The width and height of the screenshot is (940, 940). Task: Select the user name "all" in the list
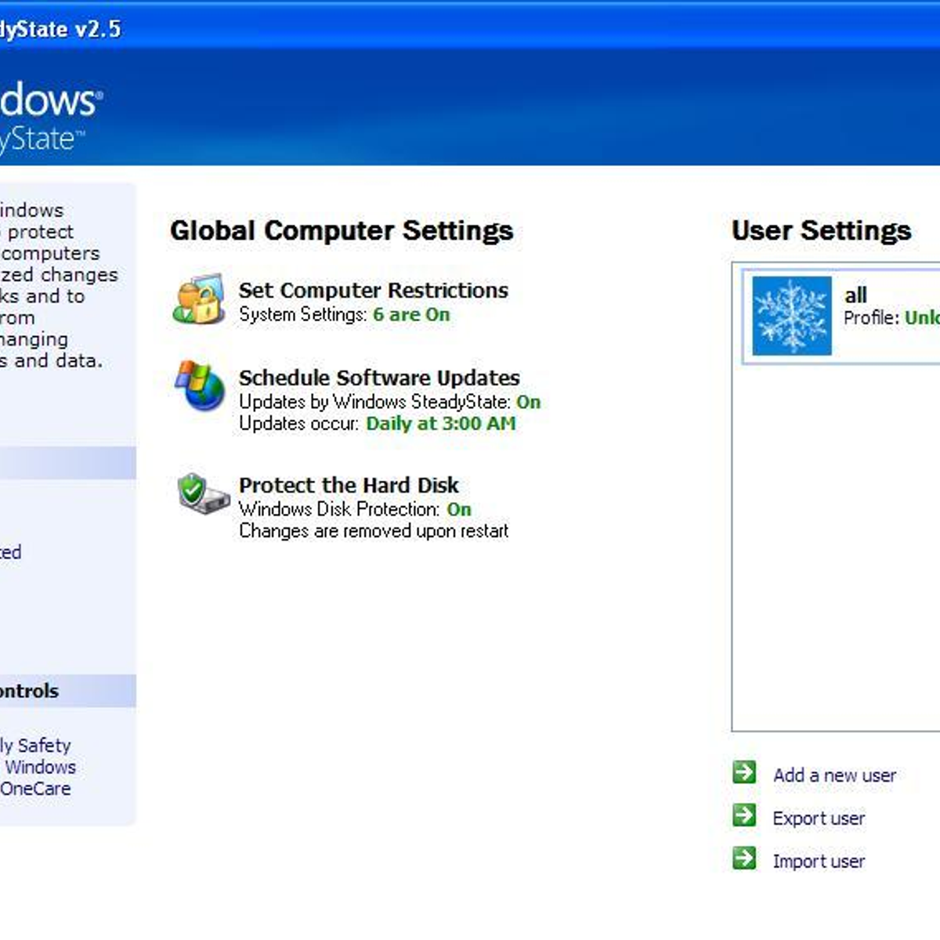[855, 295]
